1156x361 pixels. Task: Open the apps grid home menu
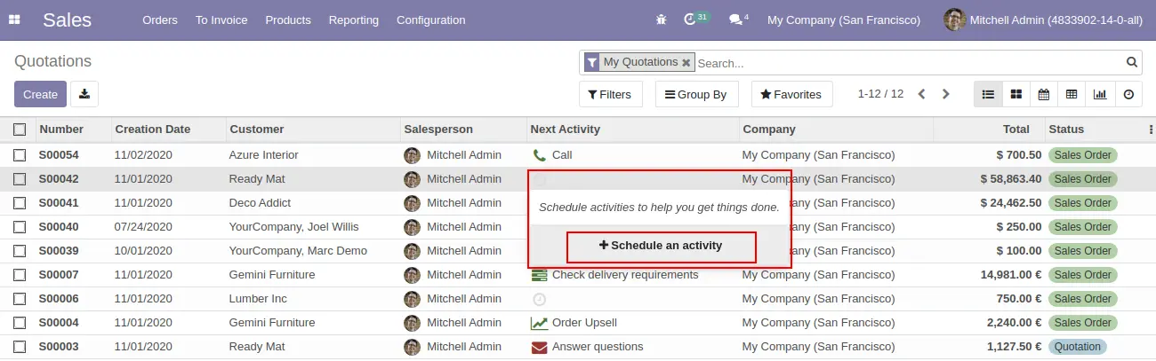(x=15, y=20)
